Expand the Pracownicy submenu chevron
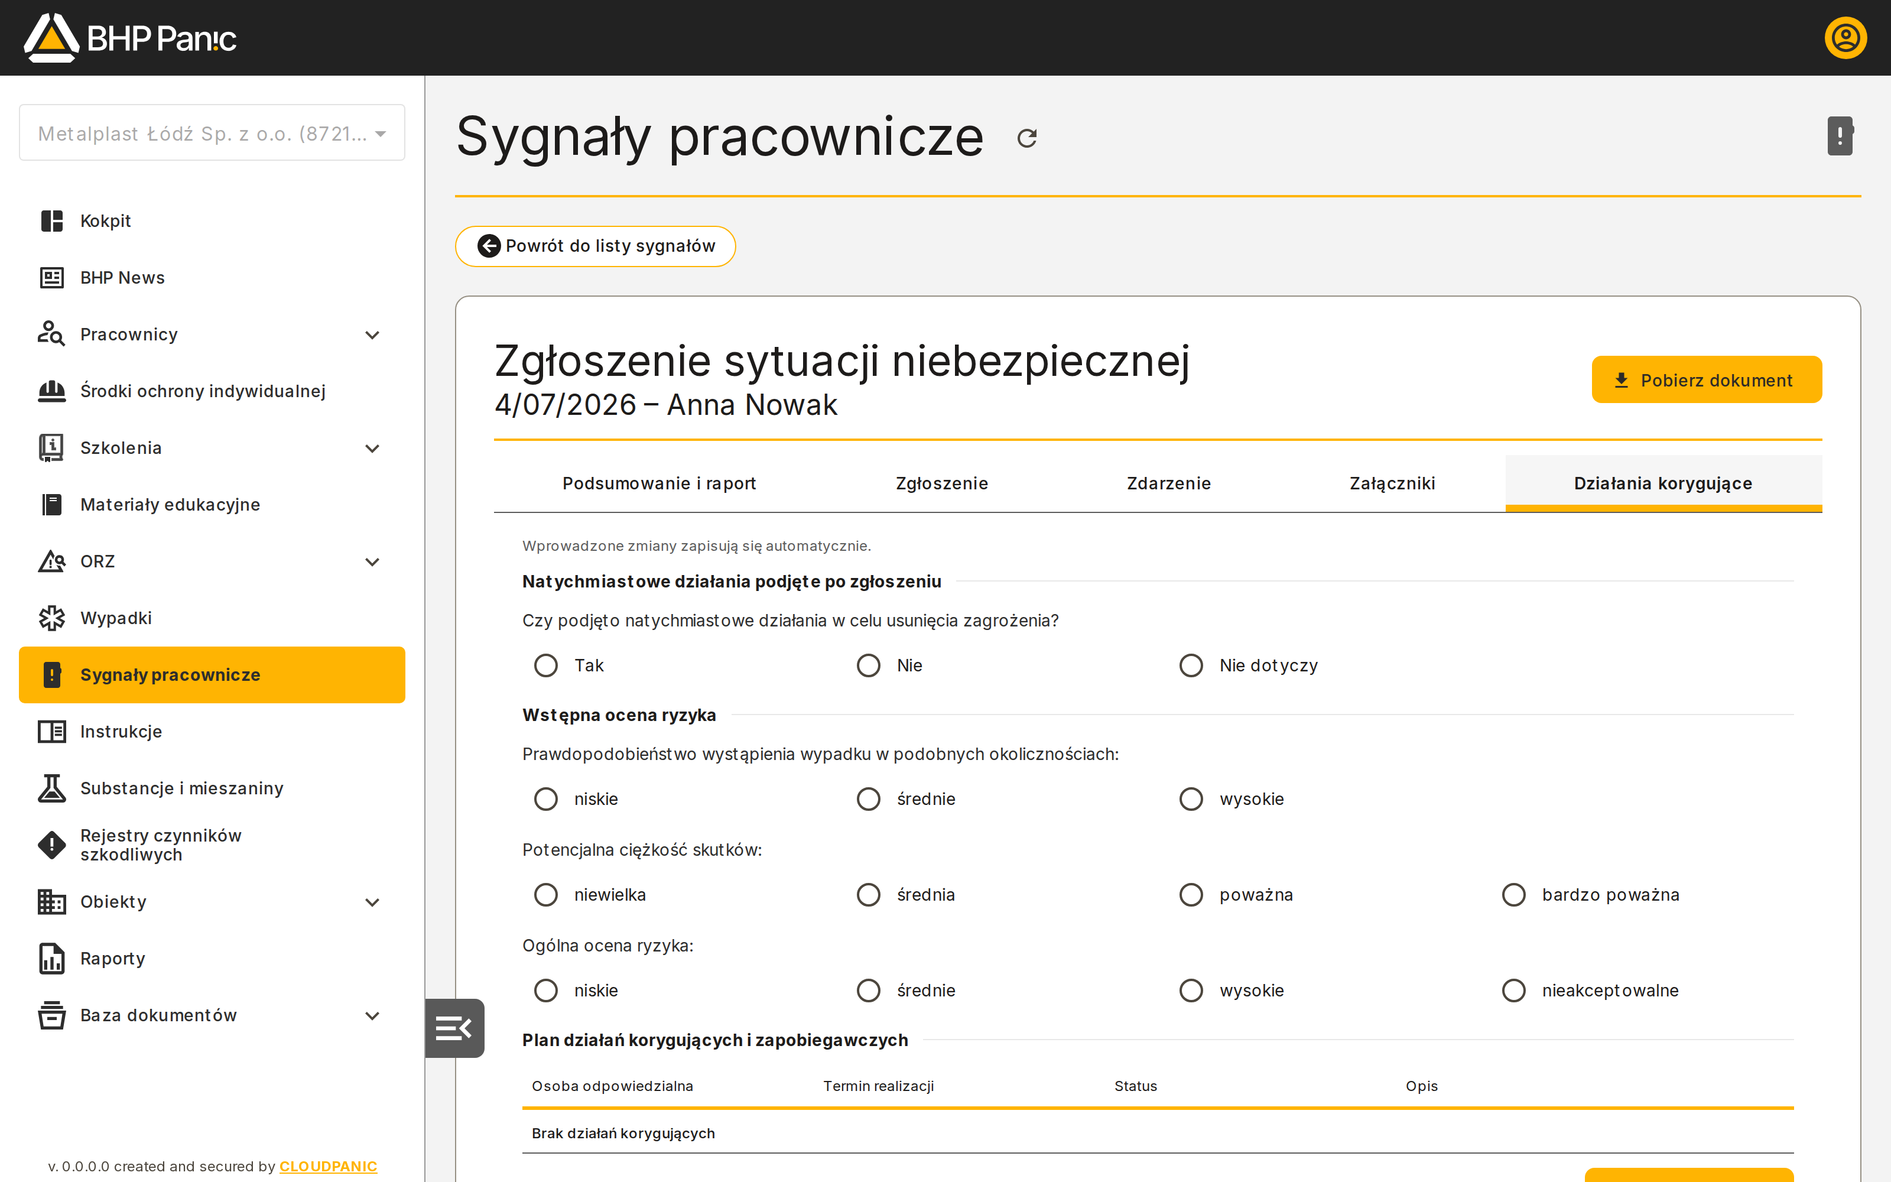This screenshot has width=1891, height=1182. tap(373, 335)
